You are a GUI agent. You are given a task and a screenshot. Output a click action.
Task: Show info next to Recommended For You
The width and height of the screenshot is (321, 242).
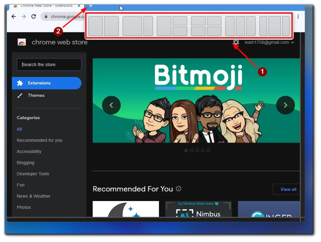click(x=178, y=189)
